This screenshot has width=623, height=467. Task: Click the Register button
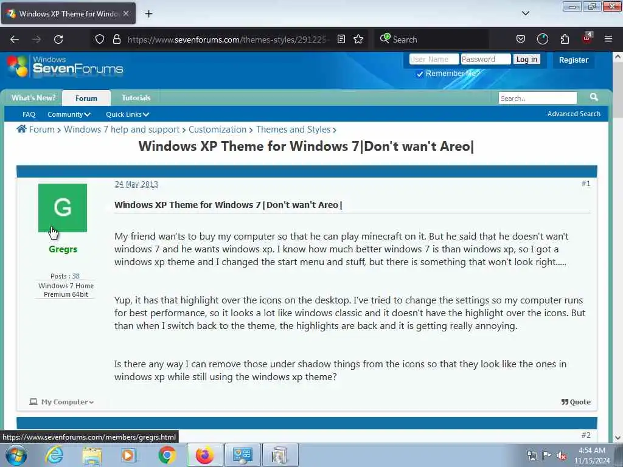pos(573,60)
